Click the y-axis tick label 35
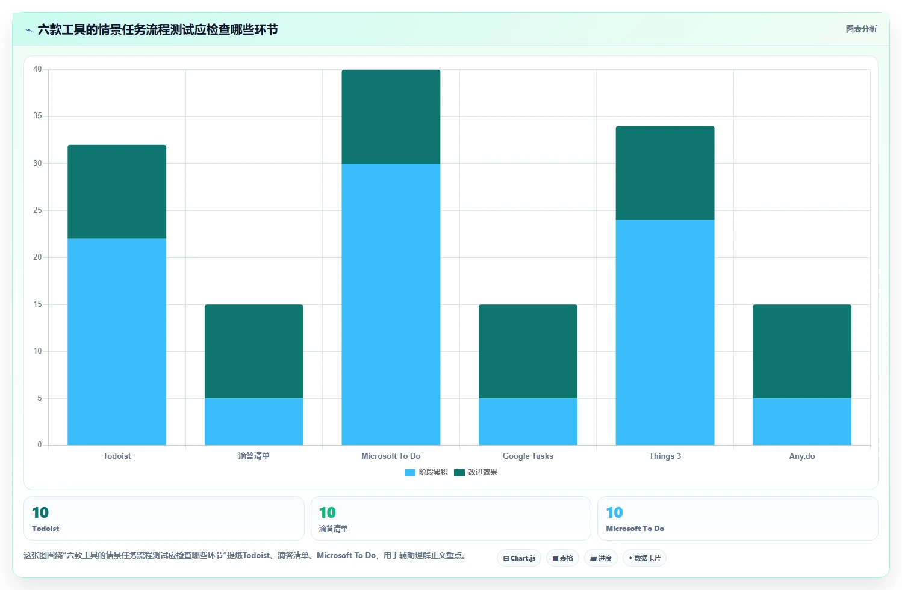This screenshot has height=590, width=902. (37, 116)
